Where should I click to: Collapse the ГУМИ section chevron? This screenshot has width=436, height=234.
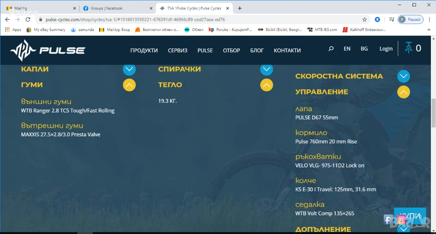tap(129, 85)
